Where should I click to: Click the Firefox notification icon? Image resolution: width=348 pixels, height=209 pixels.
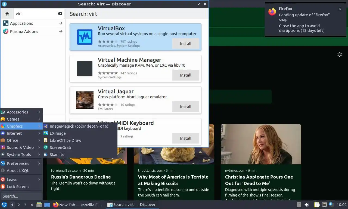[272, 11]
